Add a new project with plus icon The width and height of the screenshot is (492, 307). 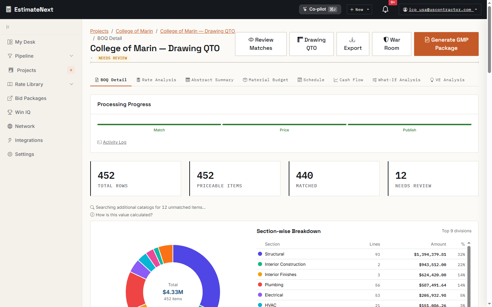[71, 70]
